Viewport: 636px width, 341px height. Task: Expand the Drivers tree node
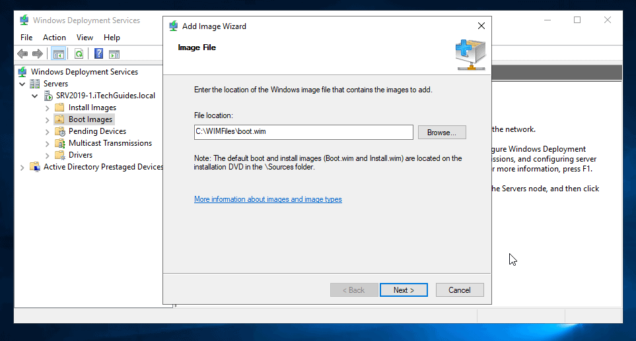pyautogui.click(x=47, y=155)
